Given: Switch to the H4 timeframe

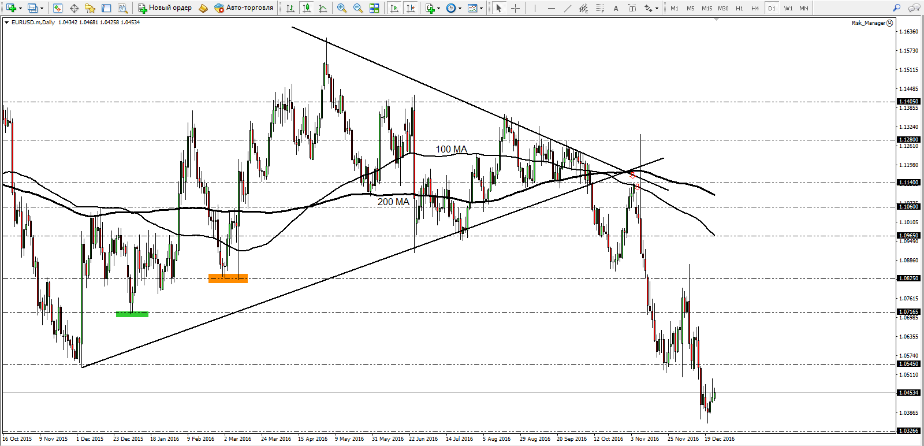Looking at the screenshot, I should [755, 8].
